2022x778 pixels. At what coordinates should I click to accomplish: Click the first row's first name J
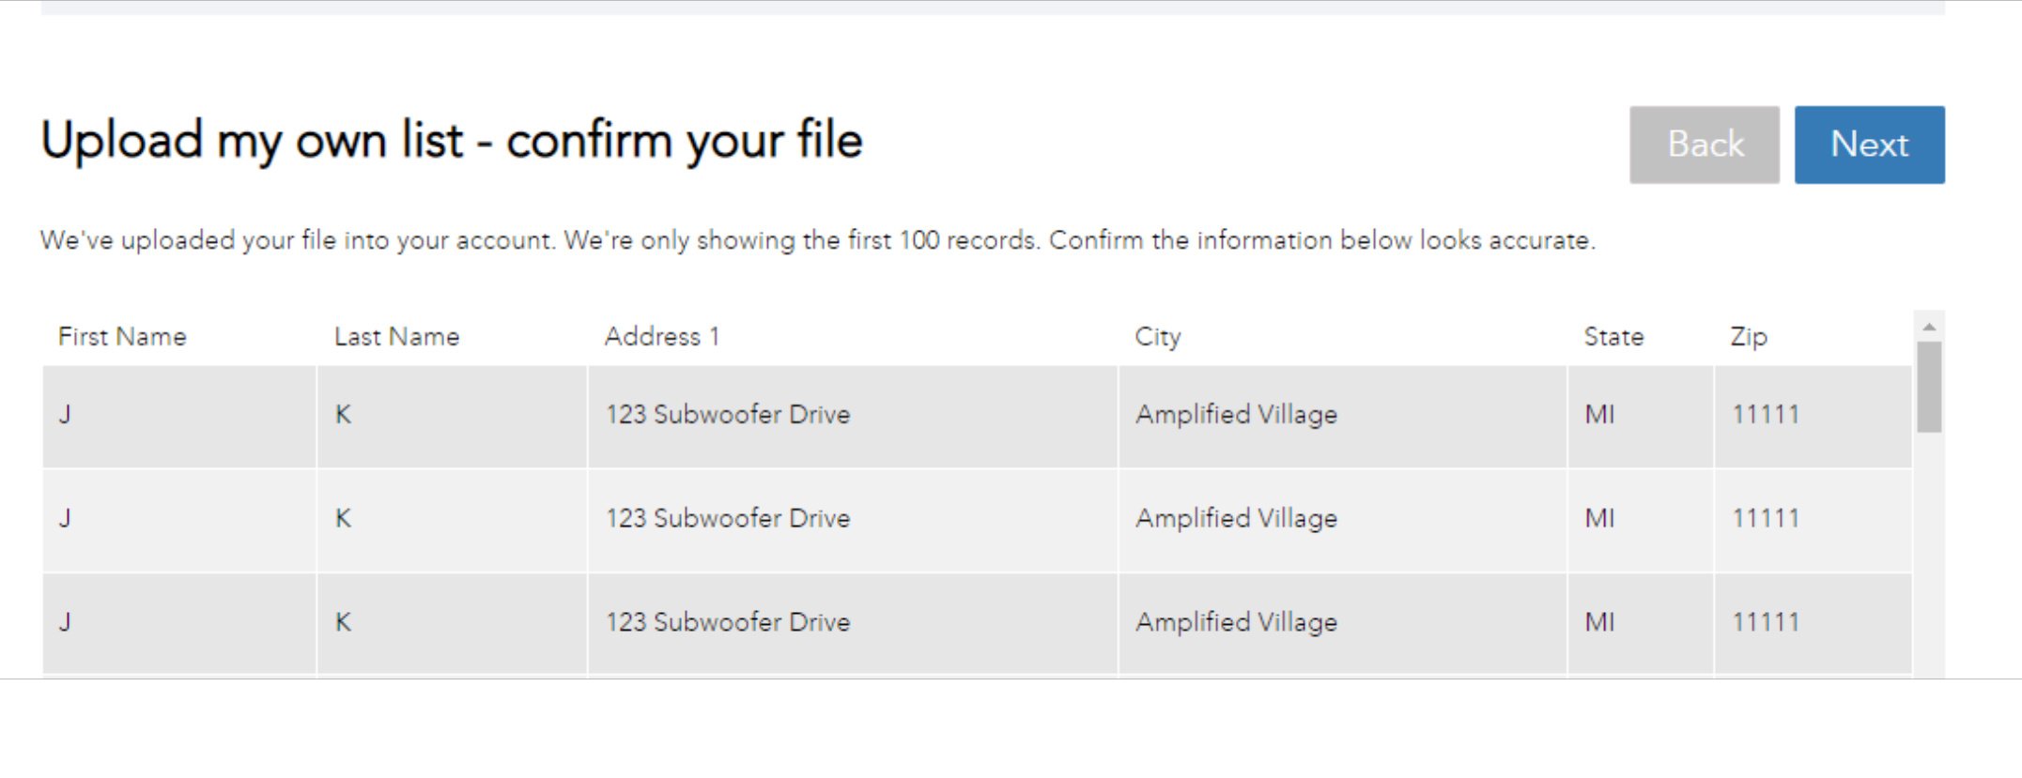pyautogui.click(x=65, y=415)
